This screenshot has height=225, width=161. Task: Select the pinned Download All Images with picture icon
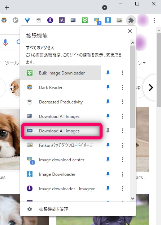(61, 116)
